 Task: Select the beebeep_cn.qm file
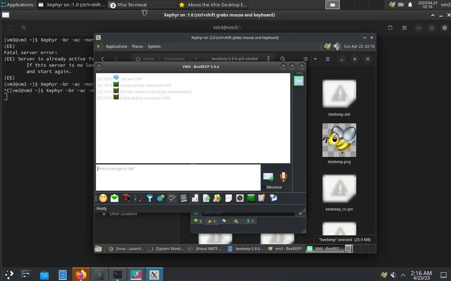pos(339,192)
